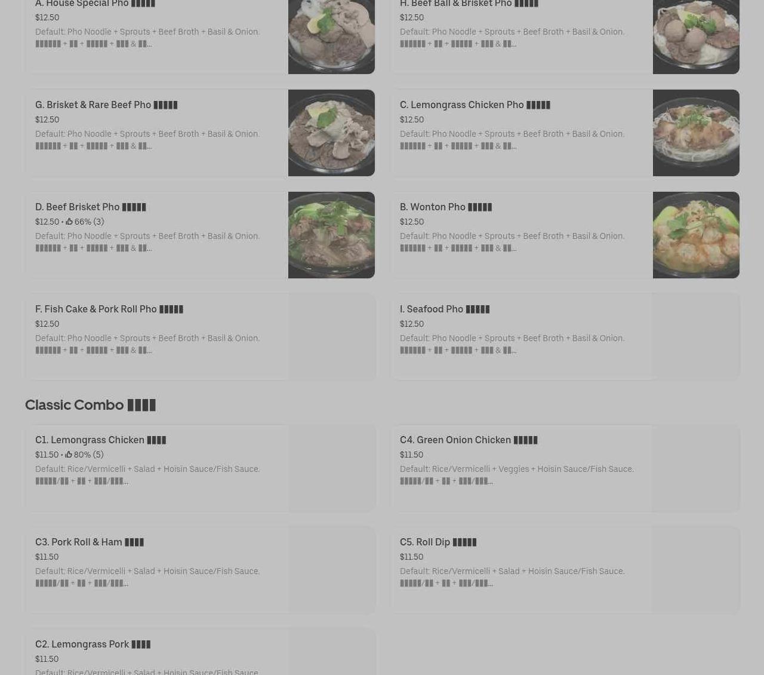
Task: Select the Brisket & Rare Beef Pho image
Action: tap(331, 133)
